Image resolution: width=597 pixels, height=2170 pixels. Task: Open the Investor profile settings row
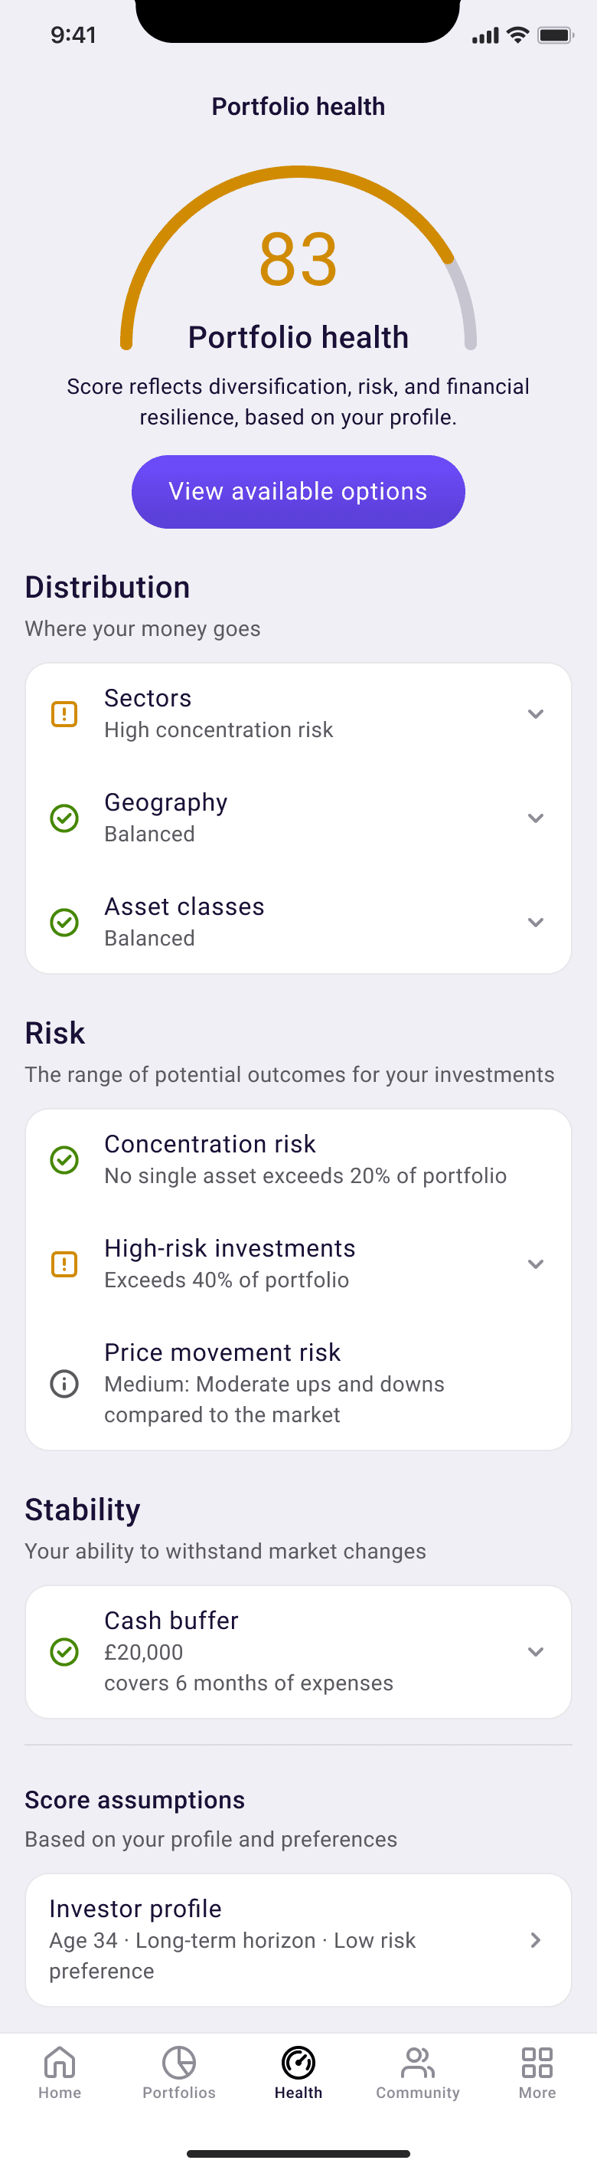(298, 1940)
